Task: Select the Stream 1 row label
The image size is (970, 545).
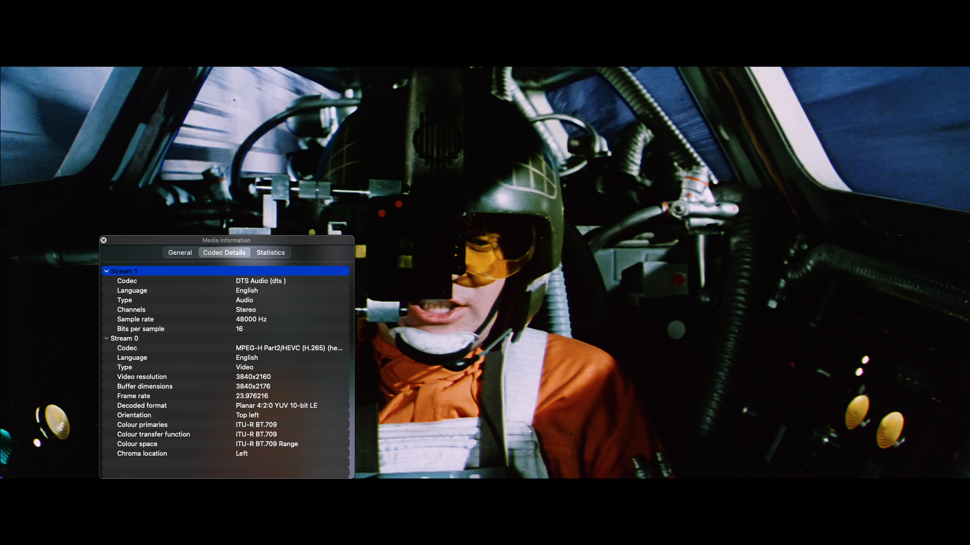Action: click(124, 271)
